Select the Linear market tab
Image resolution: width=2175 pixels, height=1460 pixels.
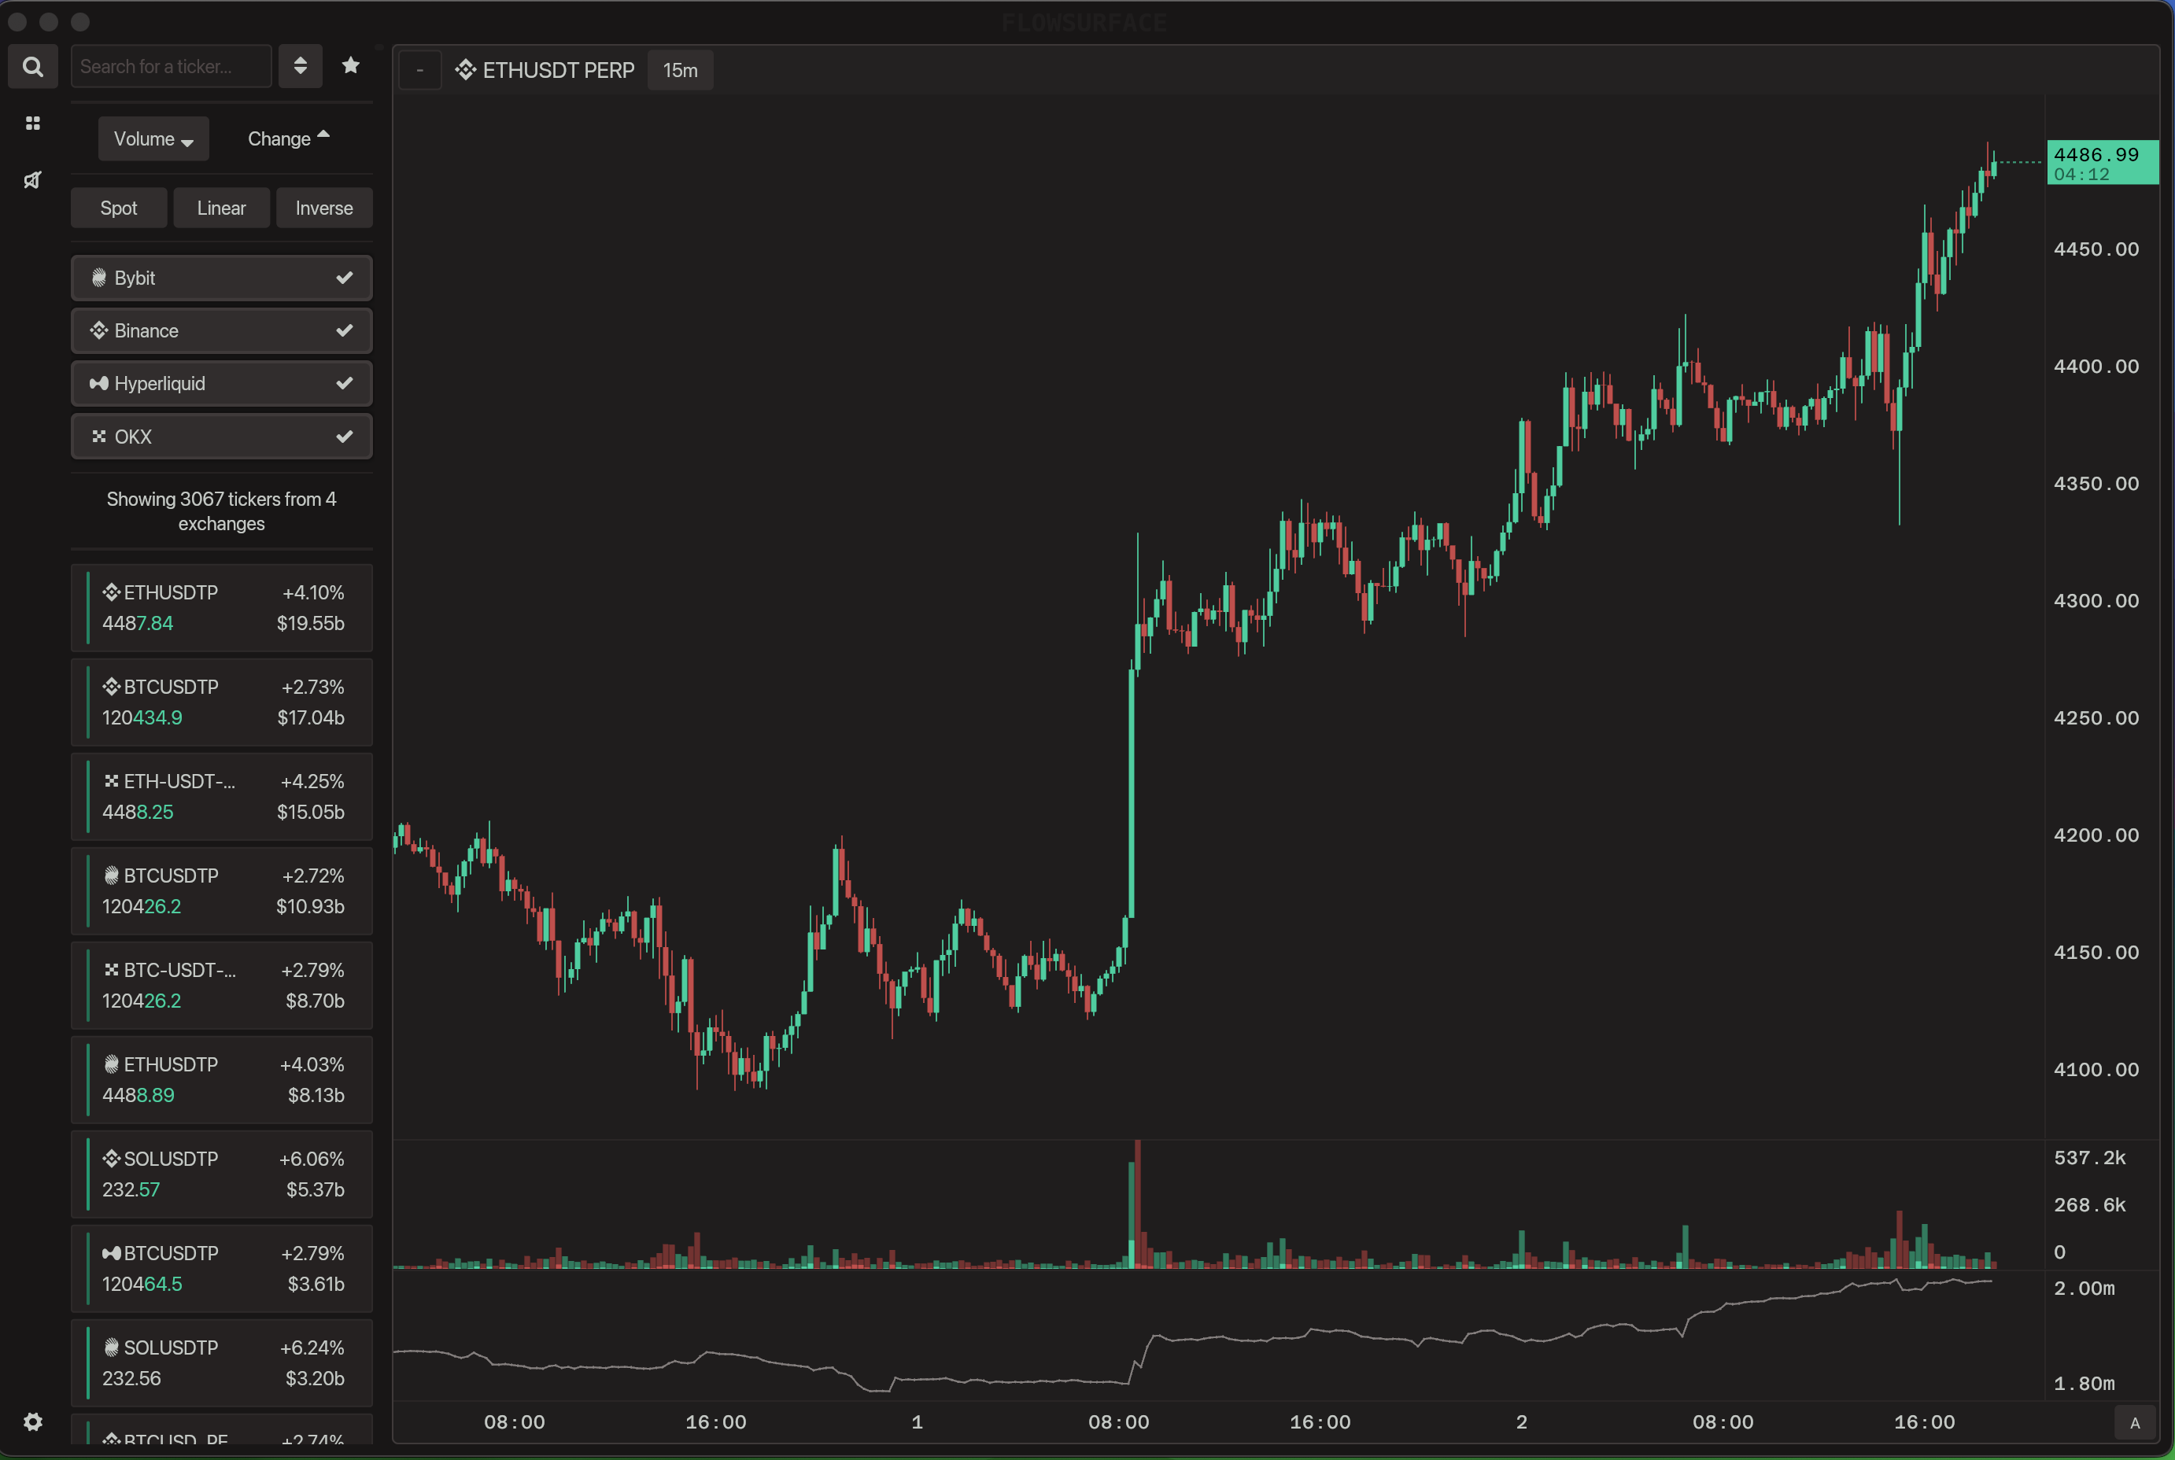coord(222,208)
